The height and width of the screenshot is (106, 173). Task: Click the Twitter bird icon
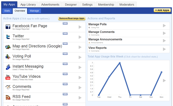tap(8, 37)
